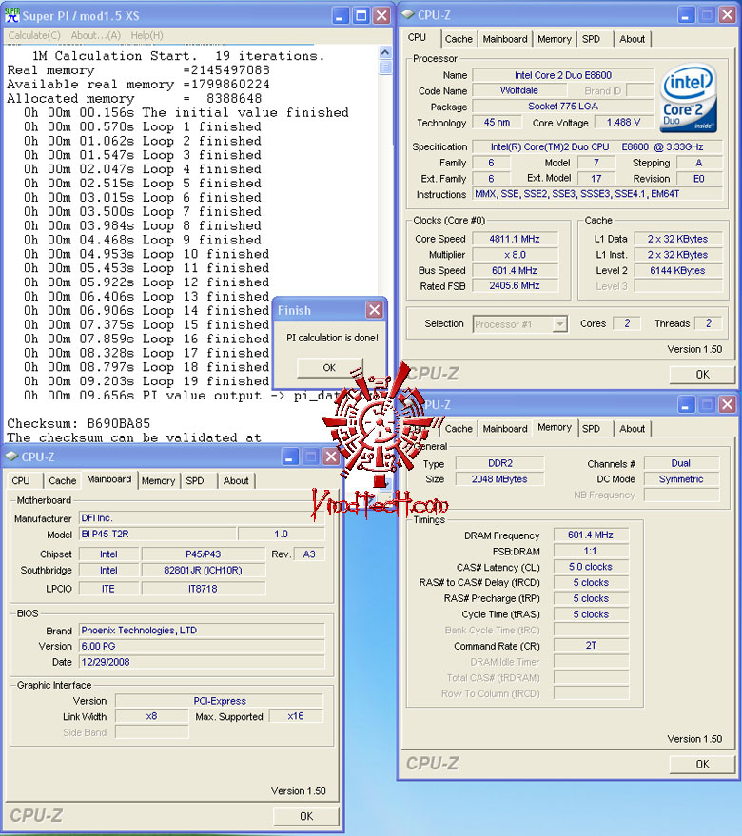
Task: Minimize the CPU-Z Memory window
Action: tap(686, 404)
